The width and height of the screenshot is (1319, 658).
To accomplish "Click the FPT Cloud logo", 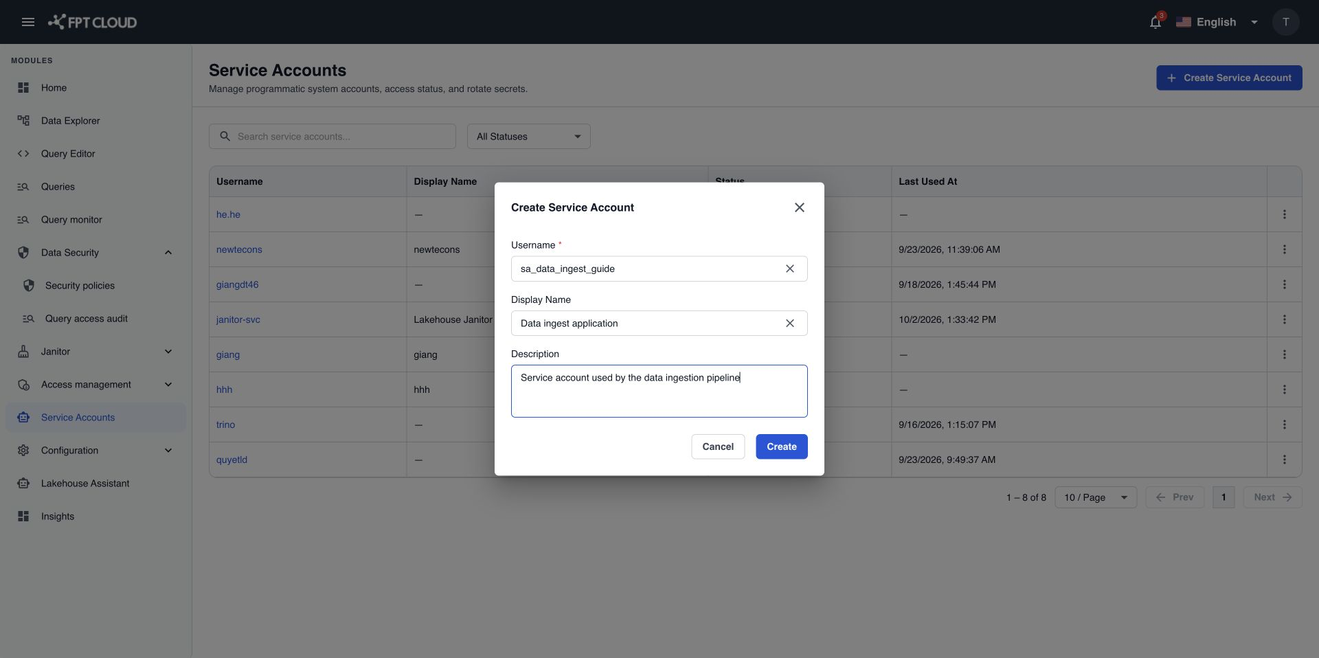I will click(x=93, y=22).
